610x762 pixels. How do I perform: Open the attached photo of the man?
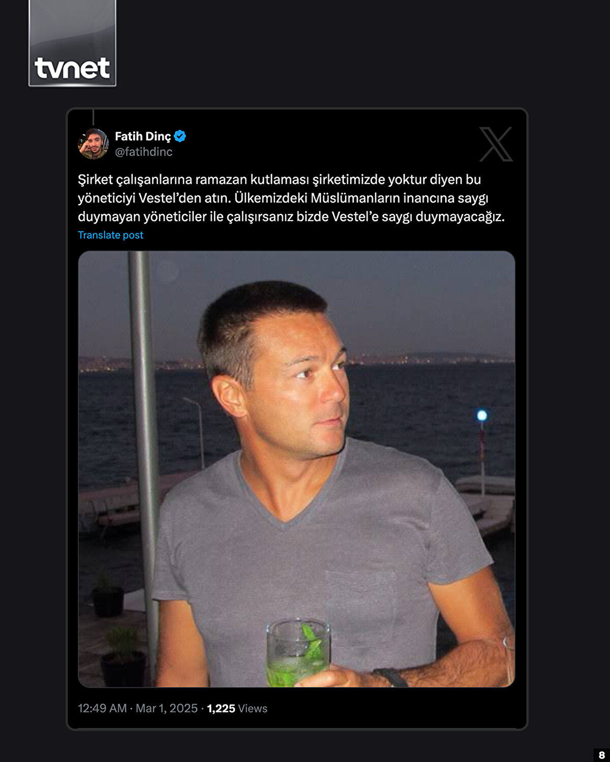(296, 468)
